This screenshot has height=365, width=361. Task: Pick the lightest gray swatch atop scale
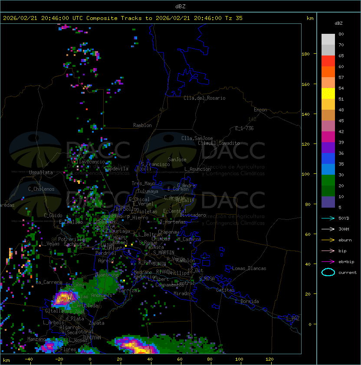pos(328,39)
